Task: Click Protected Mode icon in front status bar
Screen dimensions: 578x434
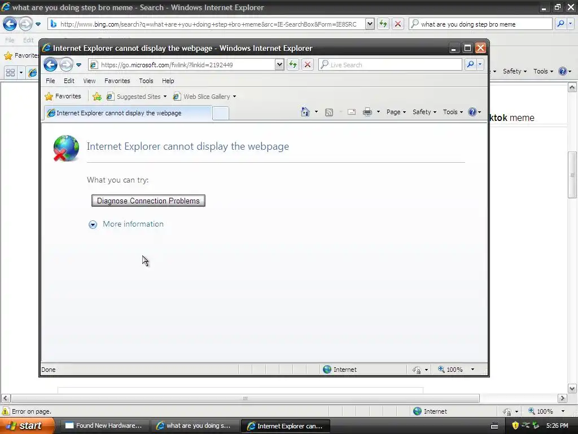Action: coord(417,370)
